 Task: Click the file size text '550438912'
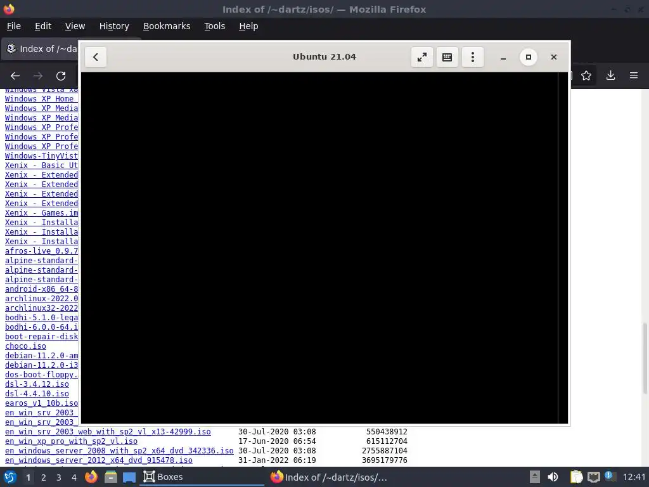387,432
